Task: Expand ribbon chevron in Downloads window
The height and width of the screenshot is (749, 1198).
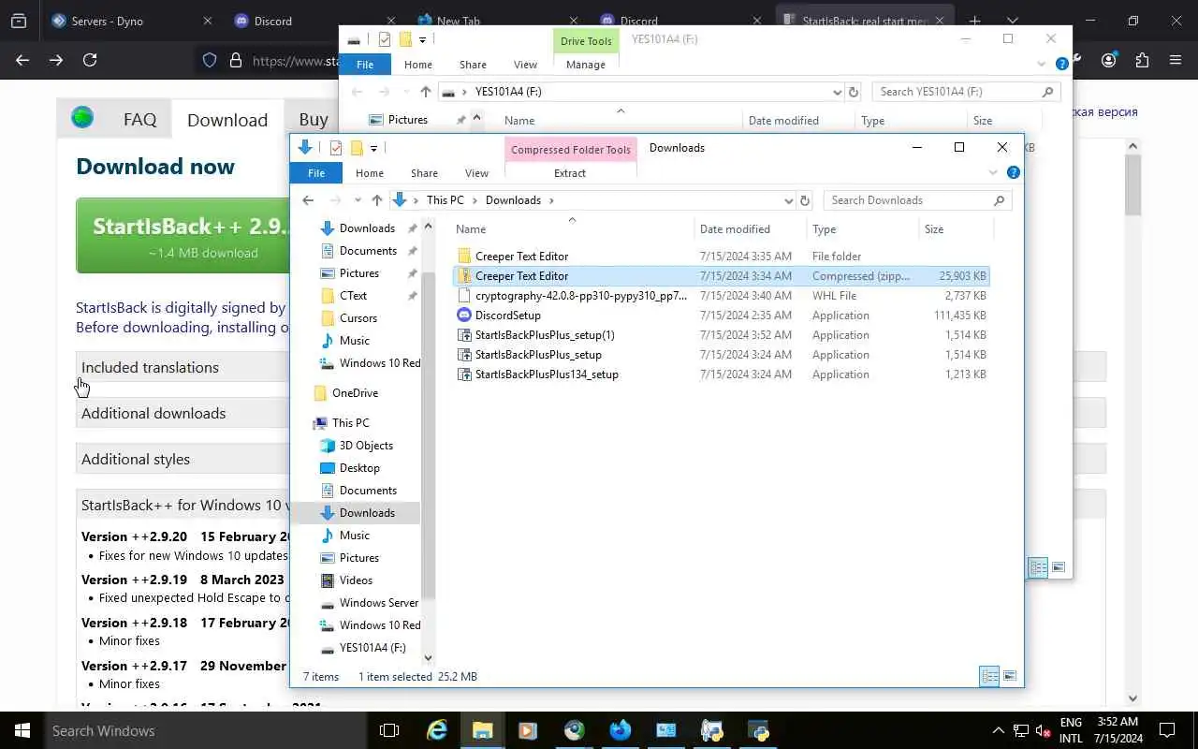Action: click(993, 172)
